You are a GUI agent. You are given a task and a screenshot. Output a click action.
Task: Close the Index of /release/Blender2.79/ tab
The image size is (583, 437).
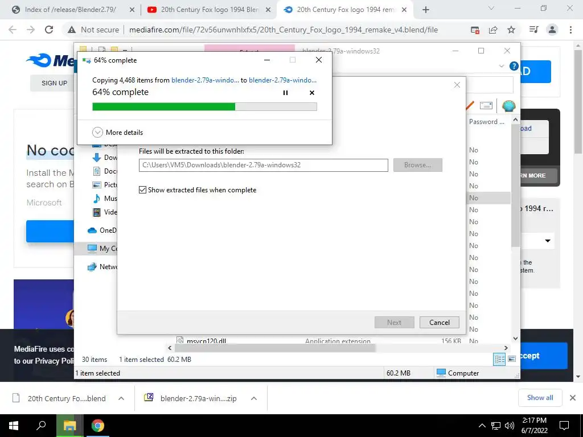[x=132, y=10]
